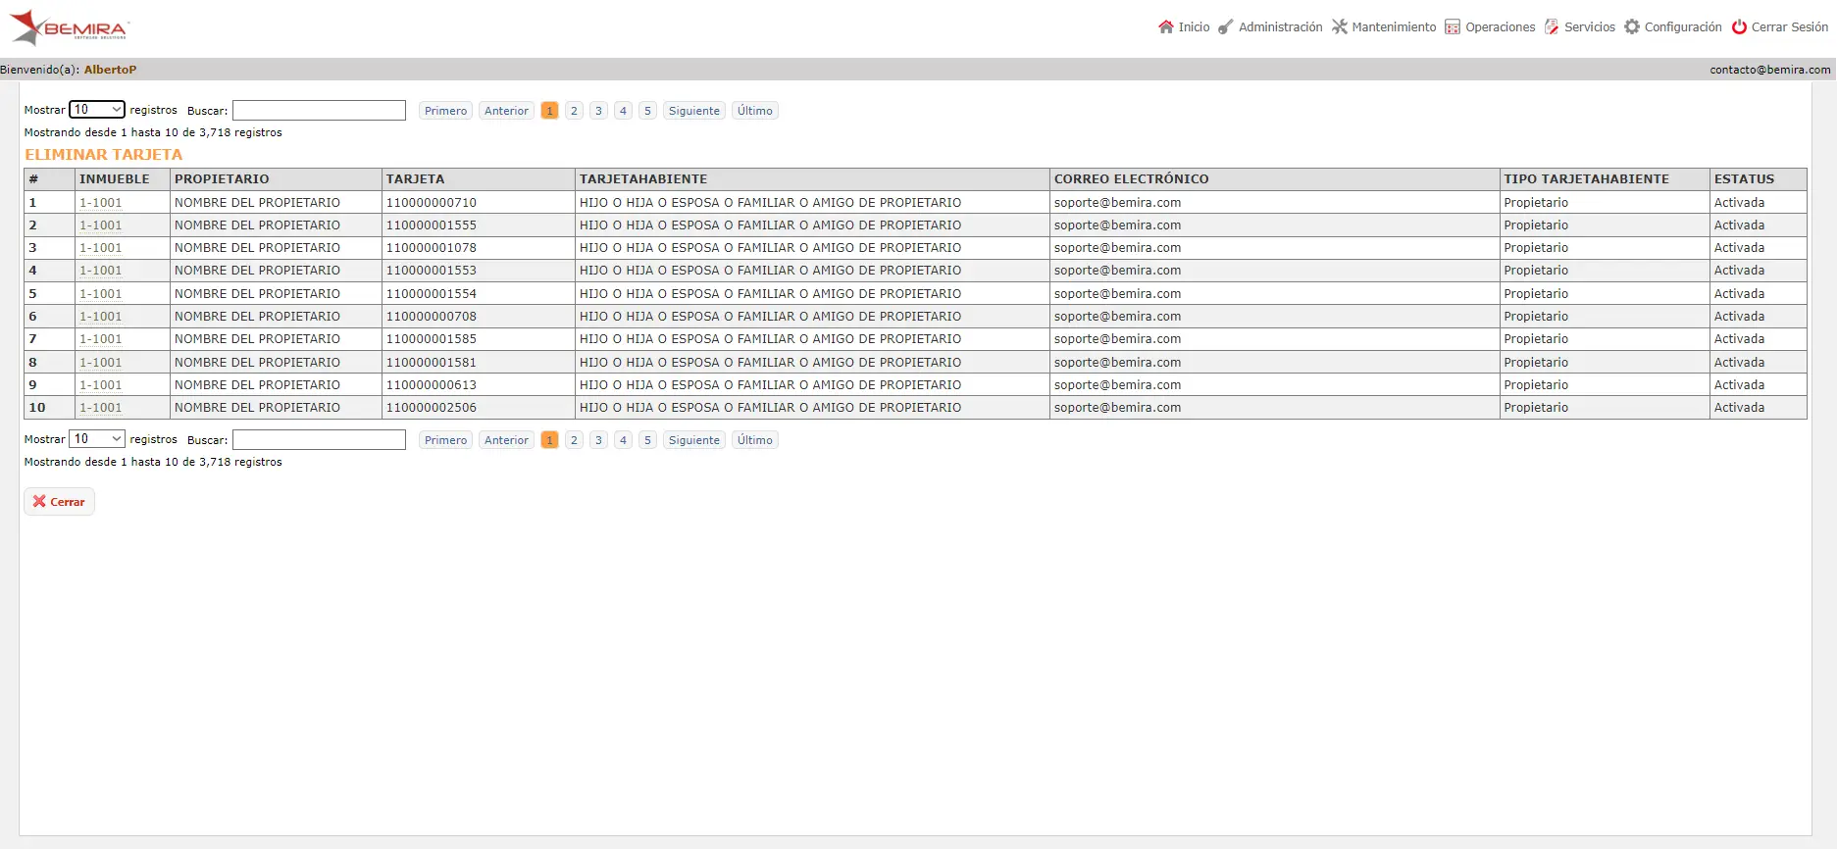Open Servicios document icon menu
The width and height of the screenshot is (1837, 849).
point(1552,27)
